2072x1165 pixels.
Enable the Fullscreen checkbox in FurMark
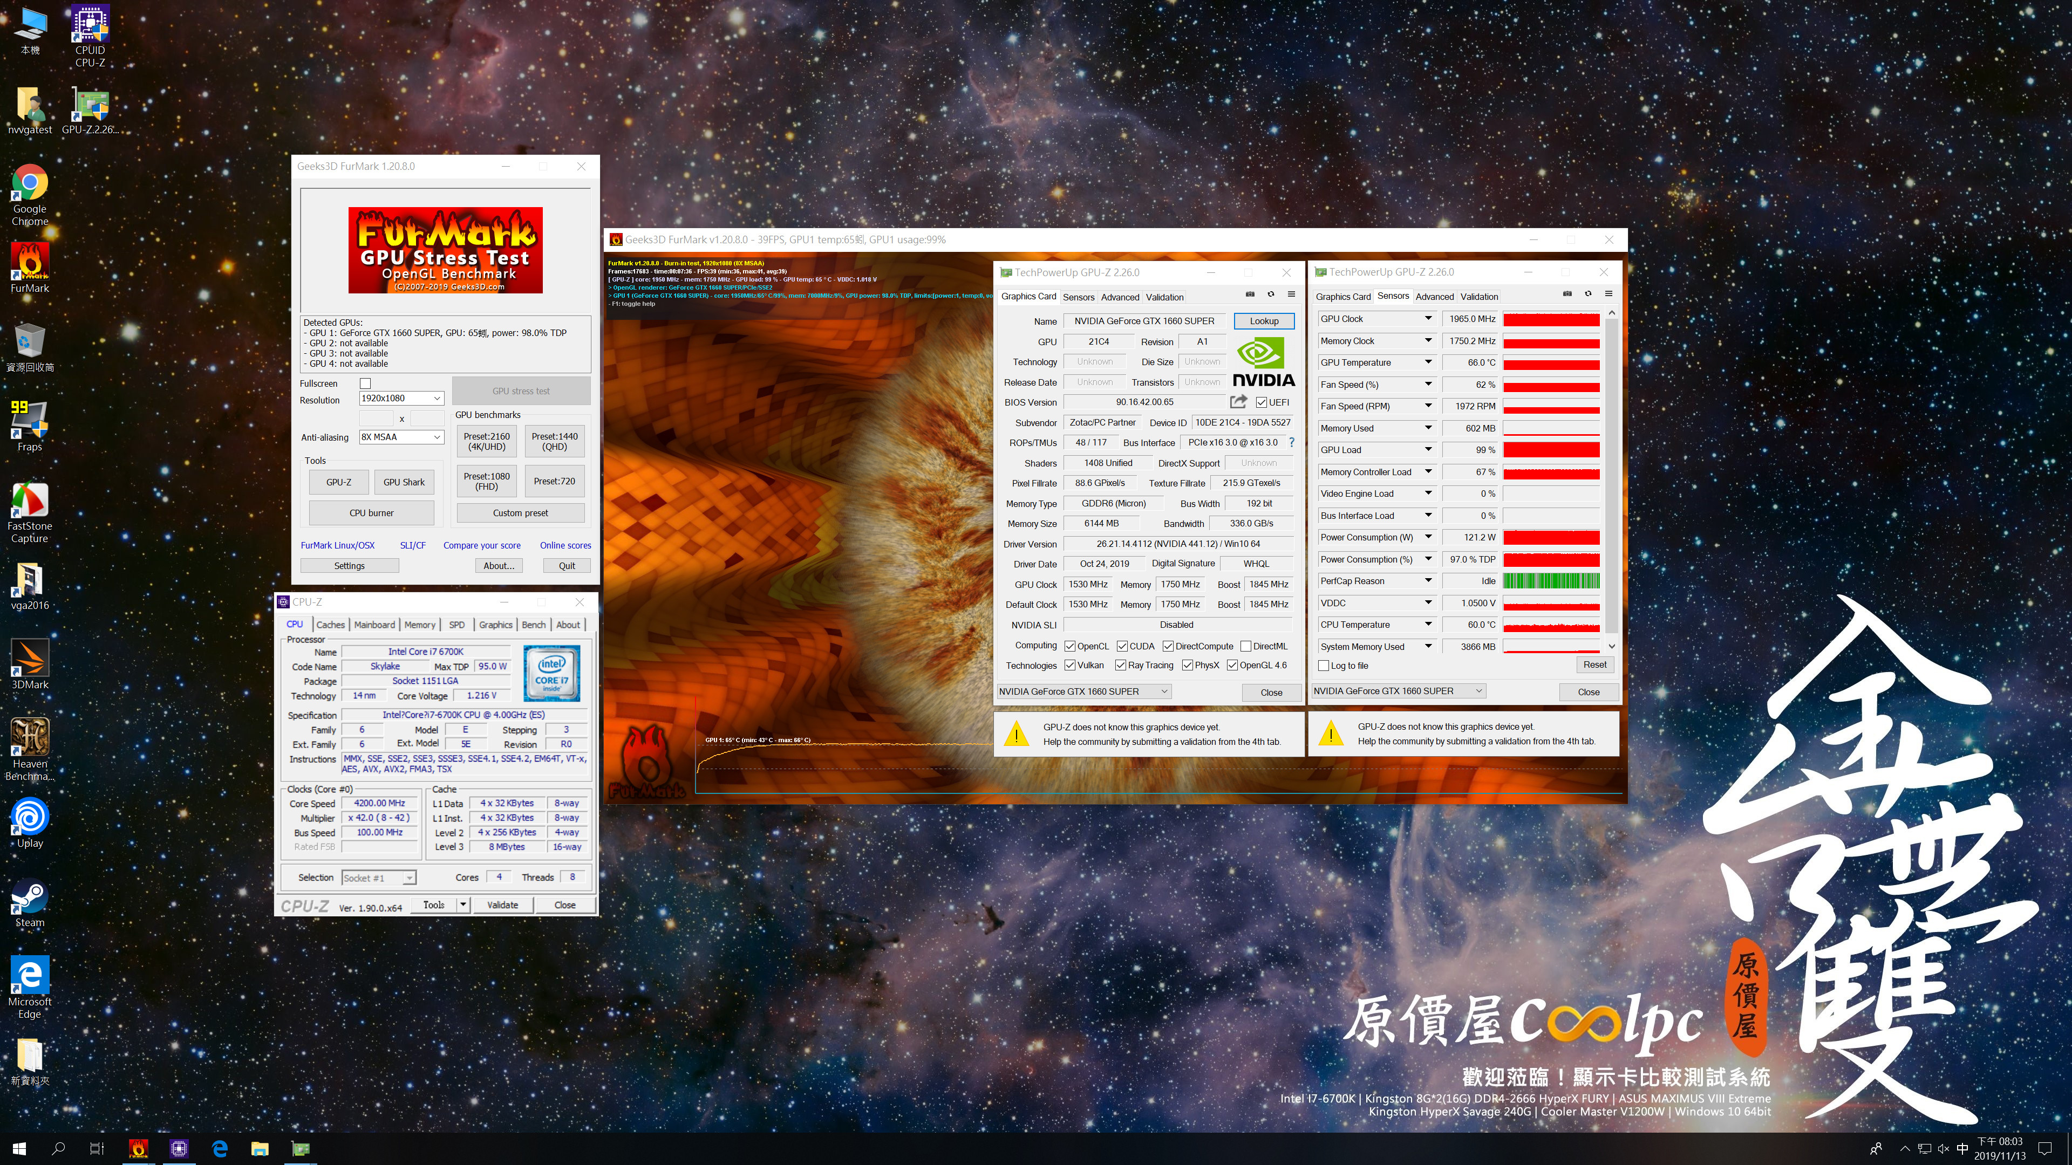pos(365,383)
